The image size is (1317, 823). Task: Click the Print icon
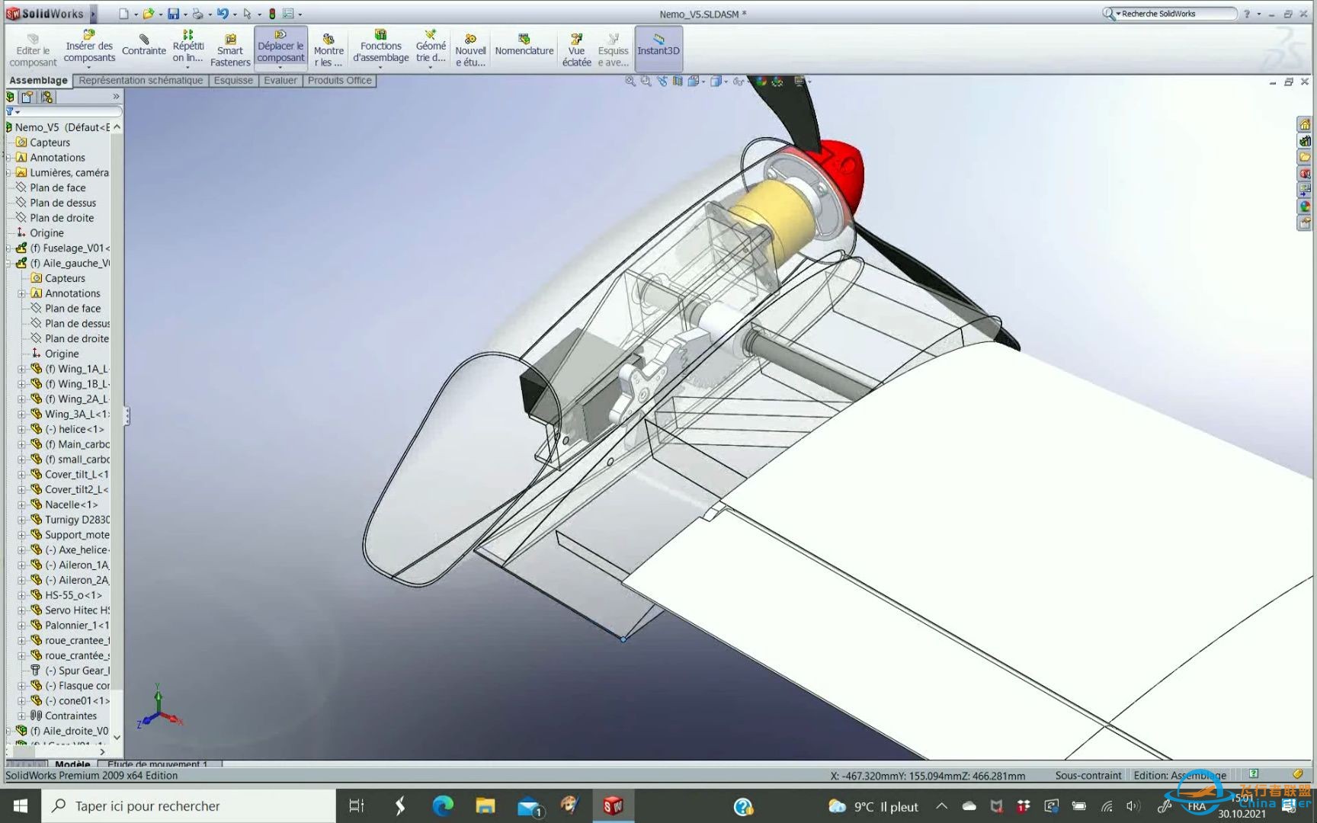197,14
